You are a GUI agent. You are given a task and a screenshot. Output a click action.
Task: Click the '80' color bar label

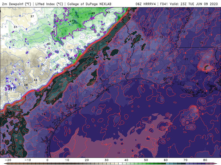pyautogui.click(x=205, y=160)
